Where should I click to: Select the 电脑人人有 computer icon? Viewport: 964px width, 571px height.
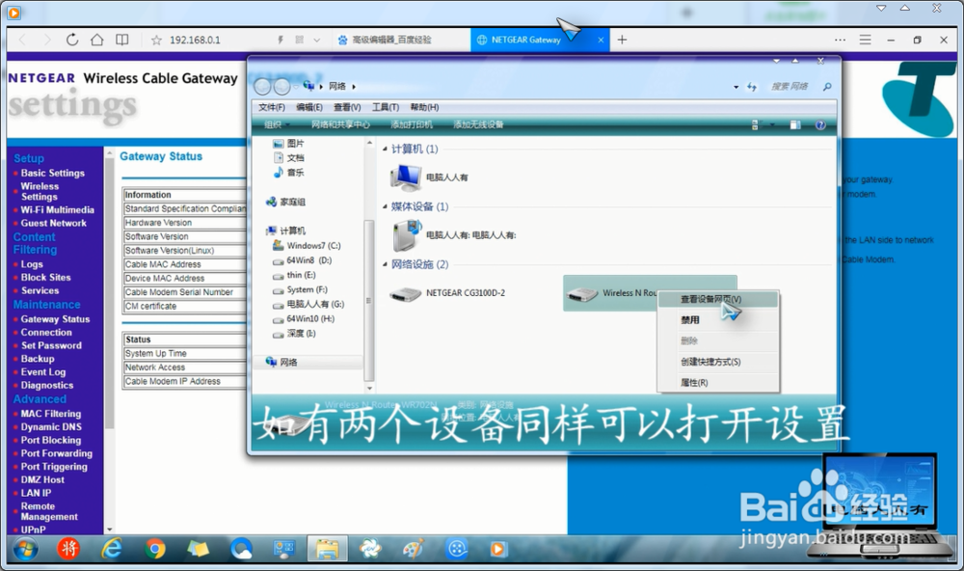405,177
